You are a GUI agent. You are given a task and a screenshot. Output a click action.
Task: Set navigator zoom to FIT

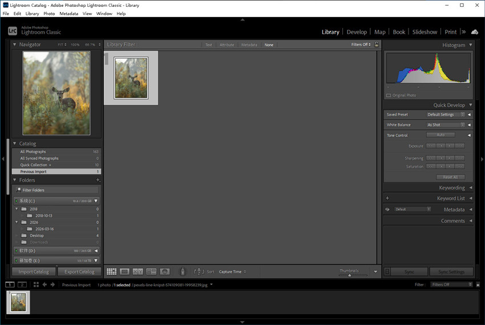pyautogui.click(x=62, y=44)
